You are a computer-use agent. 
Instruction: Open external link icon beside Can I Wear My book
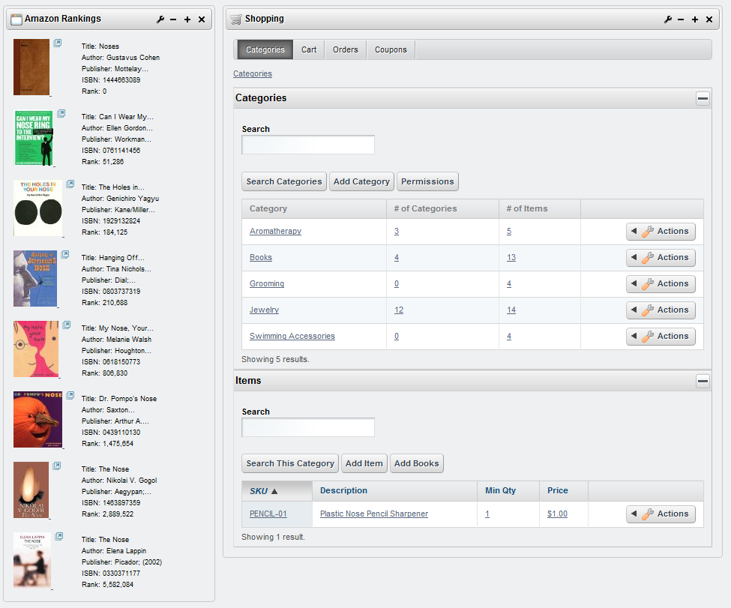pos(61,113)
